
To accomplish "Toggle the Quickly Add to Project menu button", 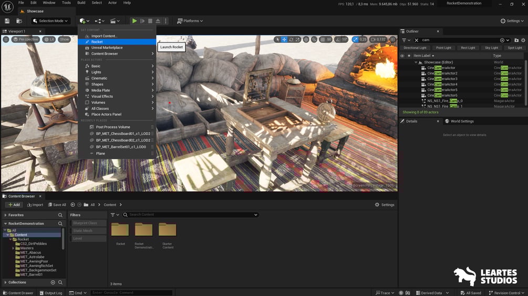I will click(x=84, y=21).
